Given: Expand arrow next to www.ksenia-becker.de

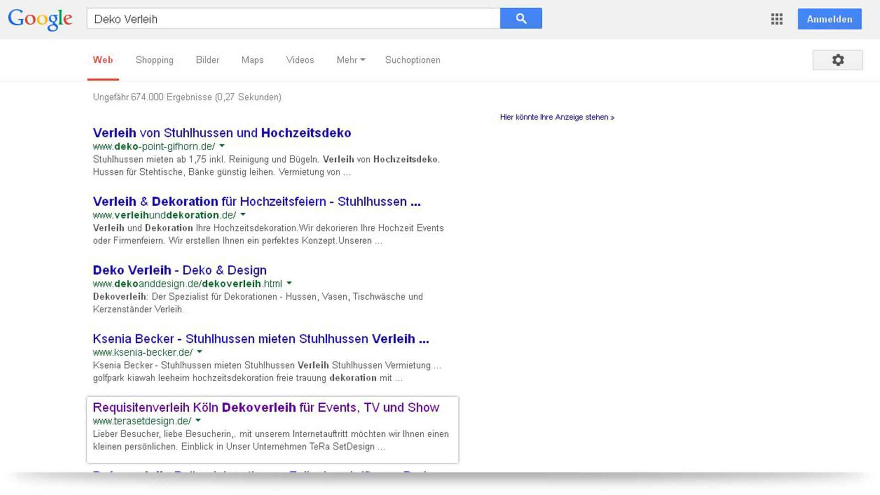Looking at the screenshot, I should (x=200, y=352).
